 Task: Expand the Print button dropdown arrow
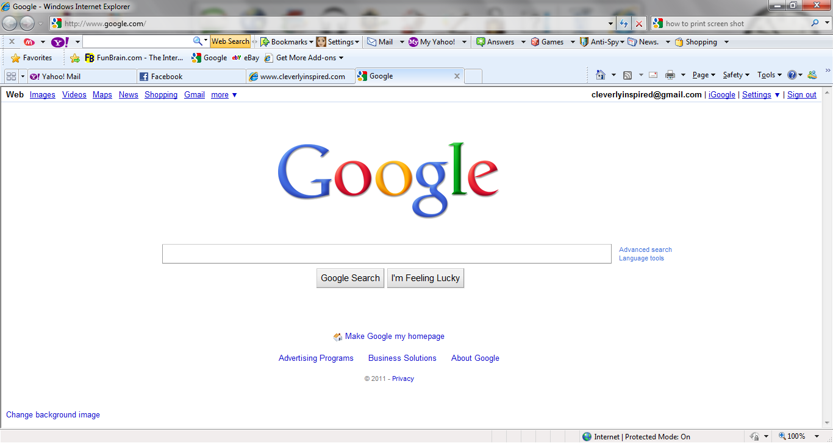pos(683,75)
